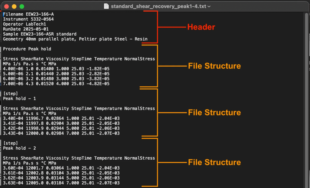The height and width of the screenshot is (188, 310).
Task: Click the data row starting with 3.43E-04
Action: (61, 133)
